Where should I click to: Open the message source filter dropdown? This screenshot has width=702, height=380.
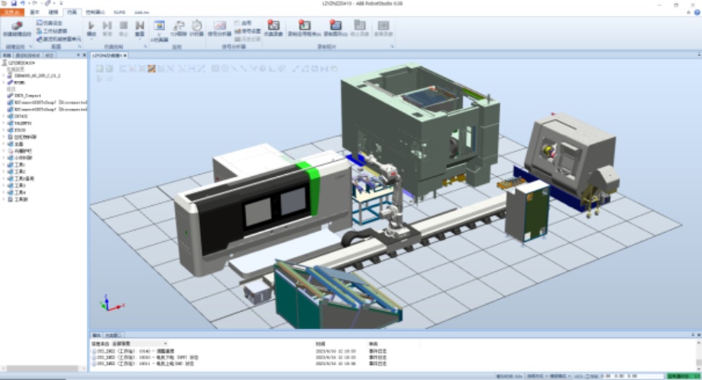pos(165,344)
